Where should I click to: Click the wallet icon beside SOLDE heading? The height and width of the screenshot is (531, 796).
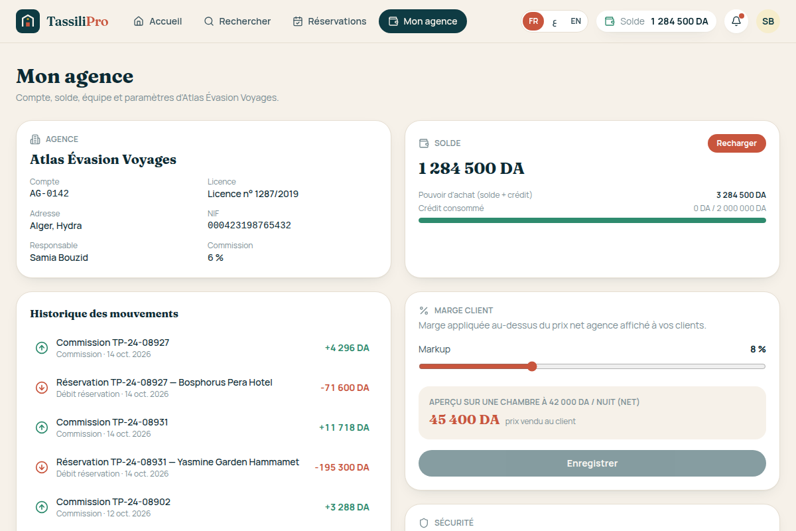424,143
